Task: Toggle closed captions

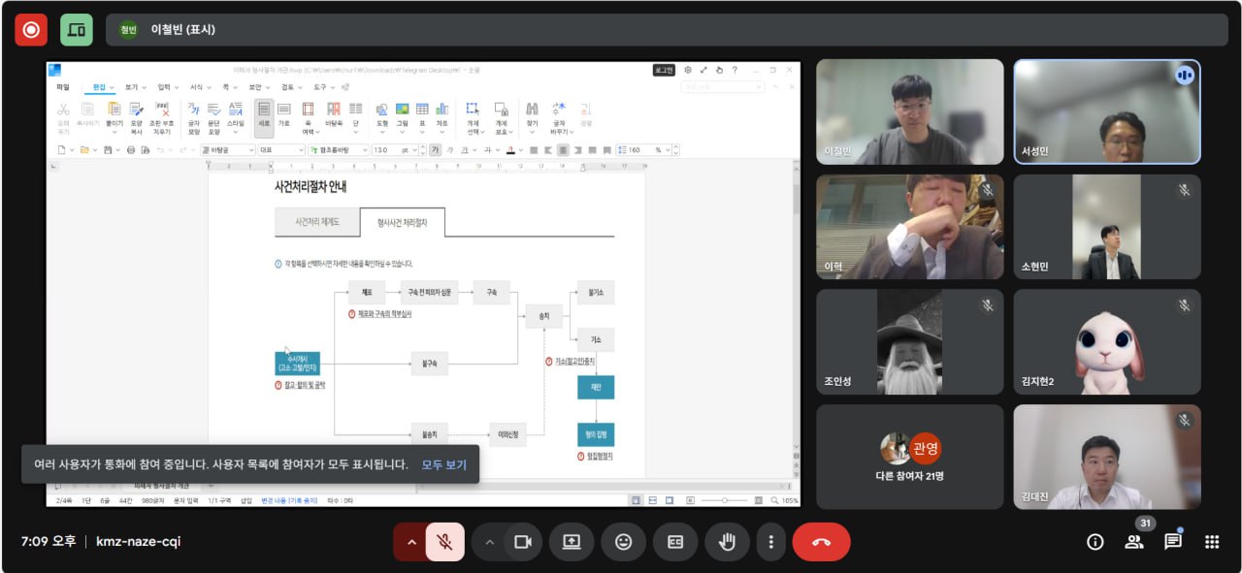Action: tap(676, 542)
